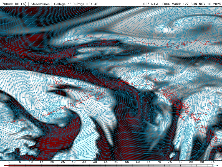Click the color bar label "85"
This screenshot has height=167, width=222.
coord(191,162)
